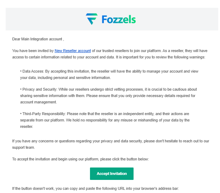Click the 'You have been invited by' text

[x=33, y=51]
